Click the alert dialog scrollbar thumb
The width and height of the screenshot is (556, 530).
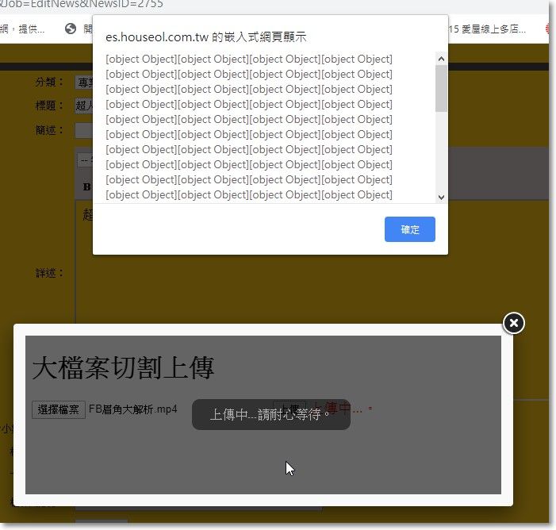pos(441,87)
